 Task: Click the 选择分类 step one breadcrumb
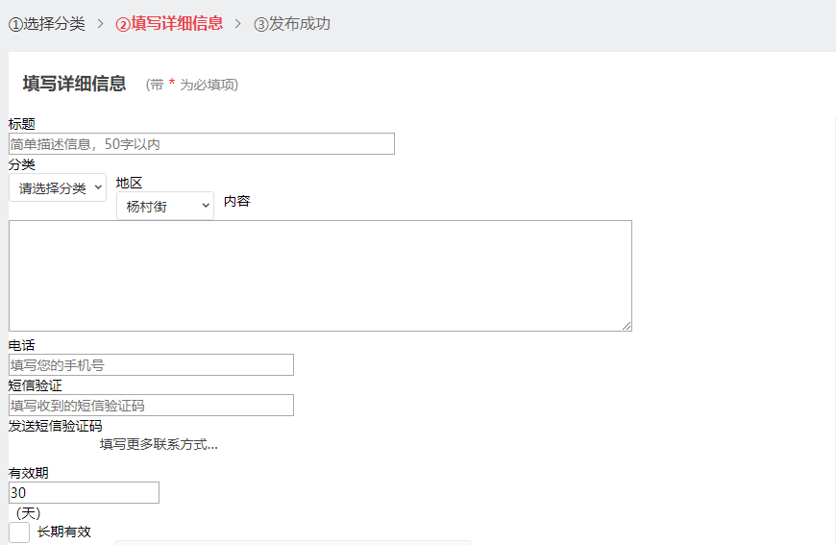tap(47, 24)
